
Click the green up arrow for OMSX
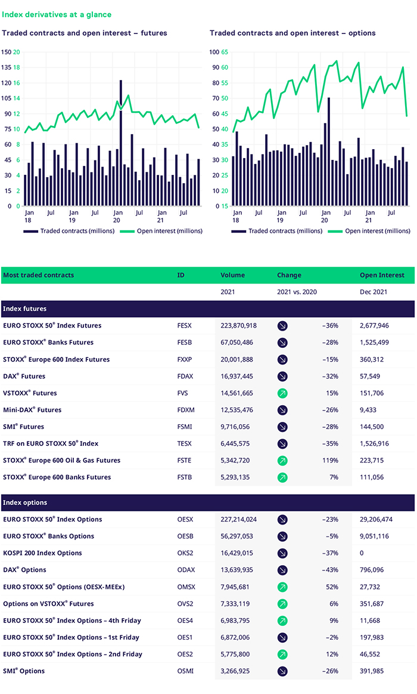coord(282,587)
